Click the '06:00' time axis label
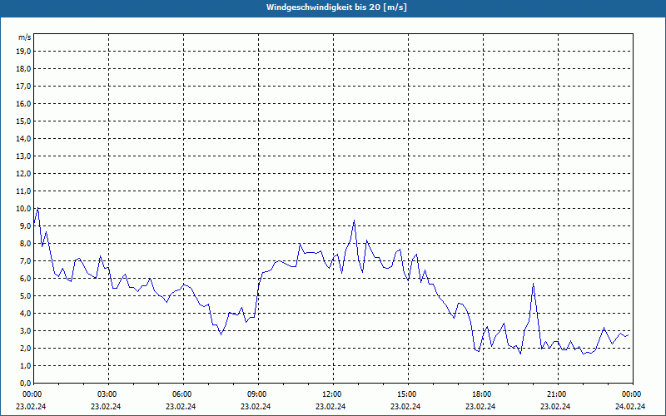 [x=183, y=394]
